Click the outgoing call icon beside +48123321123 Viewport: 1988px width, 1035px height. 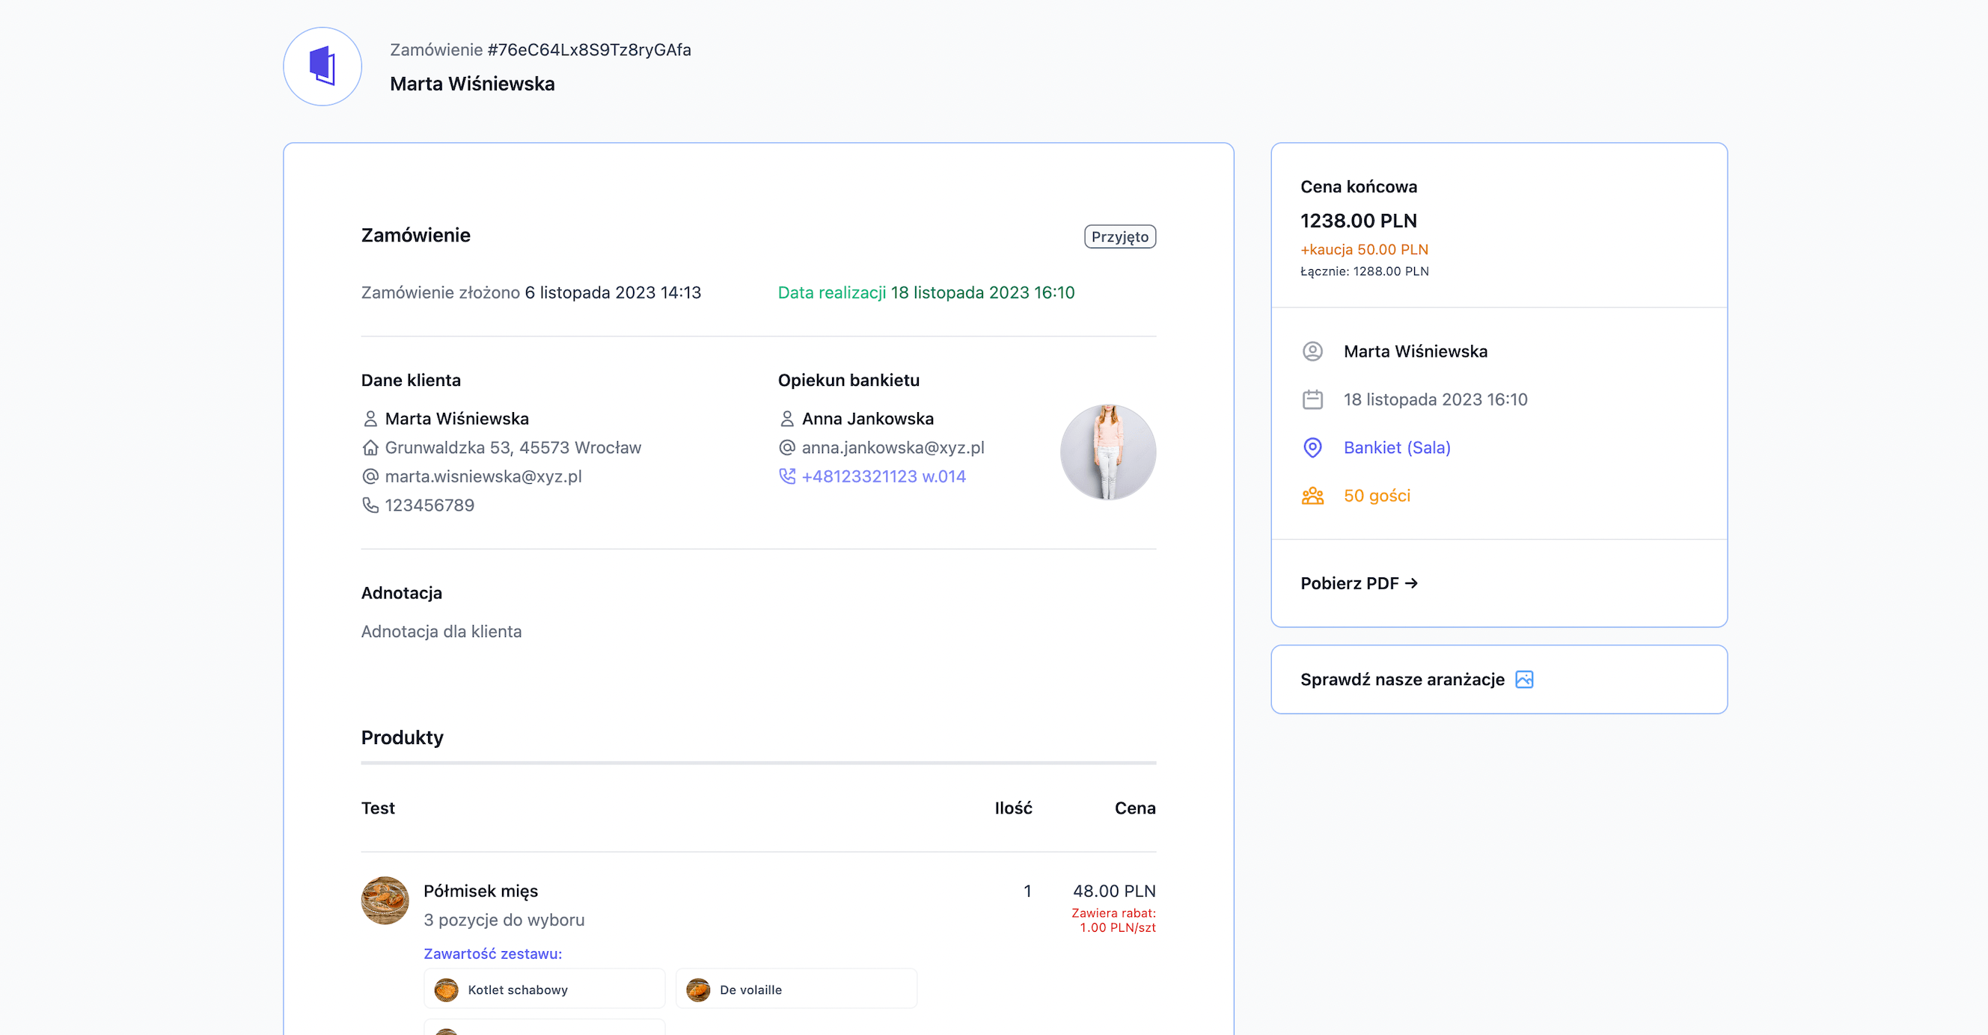tap(787, 476)
